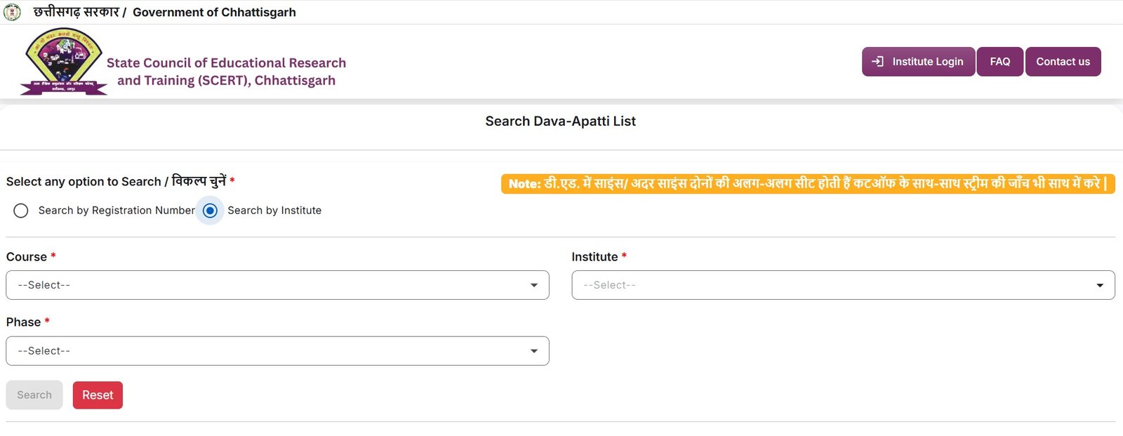
Task: Go to Contact us
Action: click(1063, 62)
